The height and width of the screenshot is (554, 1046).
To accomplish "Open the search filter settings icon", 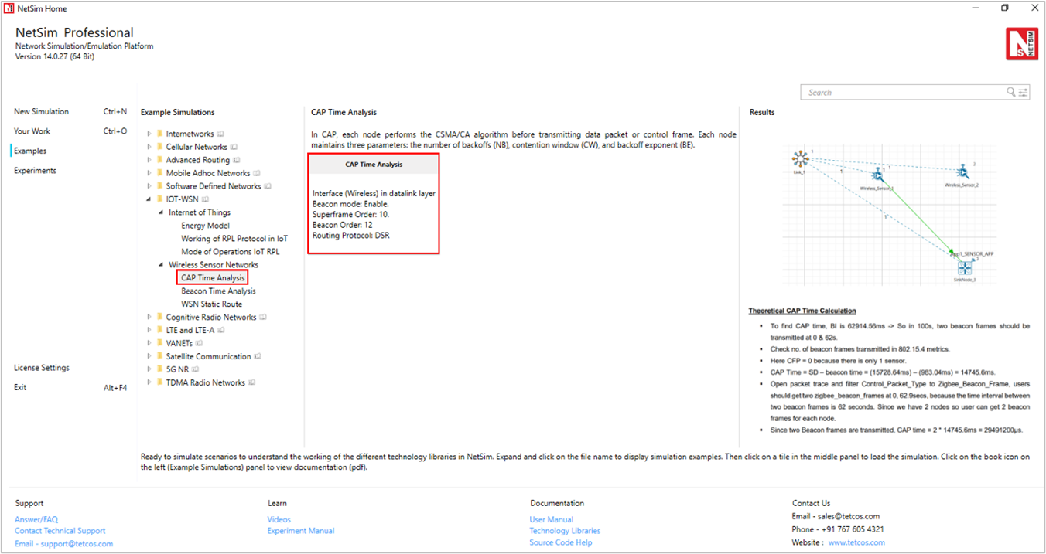I will (x=1024, y=92).
